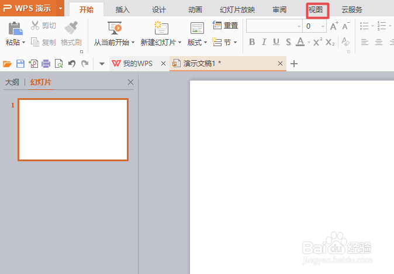Expand the quick access toolbar dropdown
The height and width of the screenshot is (274, 394).
pyautogui.click(x=102, y=64)
